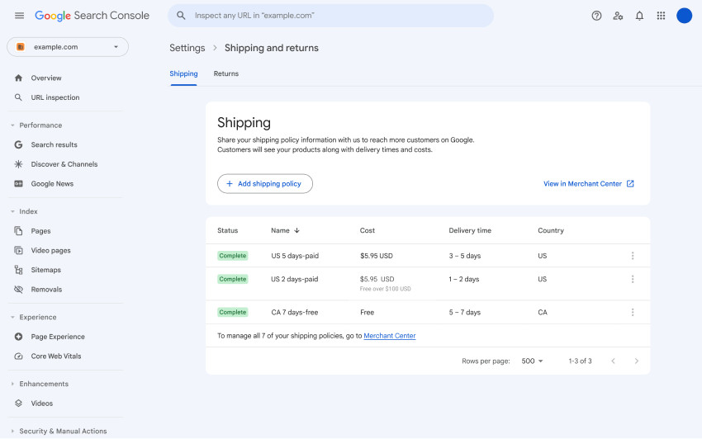Click the user account avatar
This screenshot has height=439, width=702.
[684, 16]
